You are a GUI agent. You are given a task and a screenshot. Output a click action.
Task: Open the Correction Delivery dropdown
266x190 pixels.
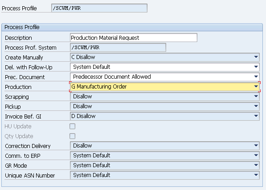pyautogui.click(x=165, y=146)
